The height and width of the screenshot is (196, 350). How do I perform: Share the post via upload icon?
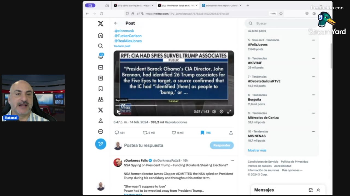pos(231,133)
